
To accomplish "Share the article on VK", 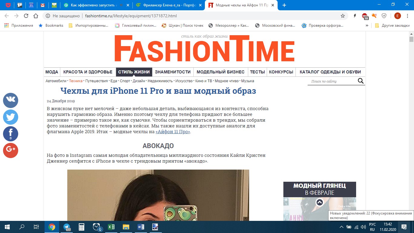I will (11, 100).
